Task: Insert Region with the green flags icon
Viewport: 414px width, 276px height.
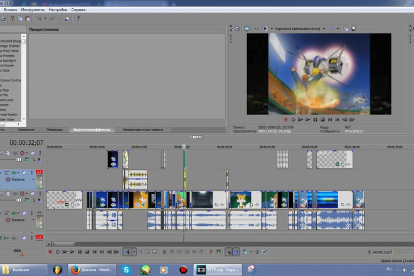Action: click(x=218, y=252)
